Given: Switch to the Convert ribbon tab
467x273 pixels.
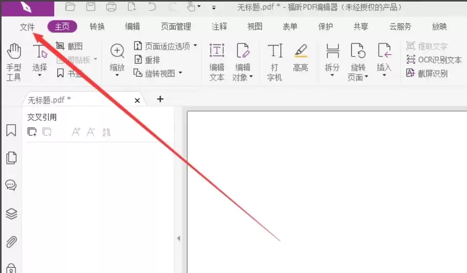Looking at the screenshot, I should [x=97, y=26].
